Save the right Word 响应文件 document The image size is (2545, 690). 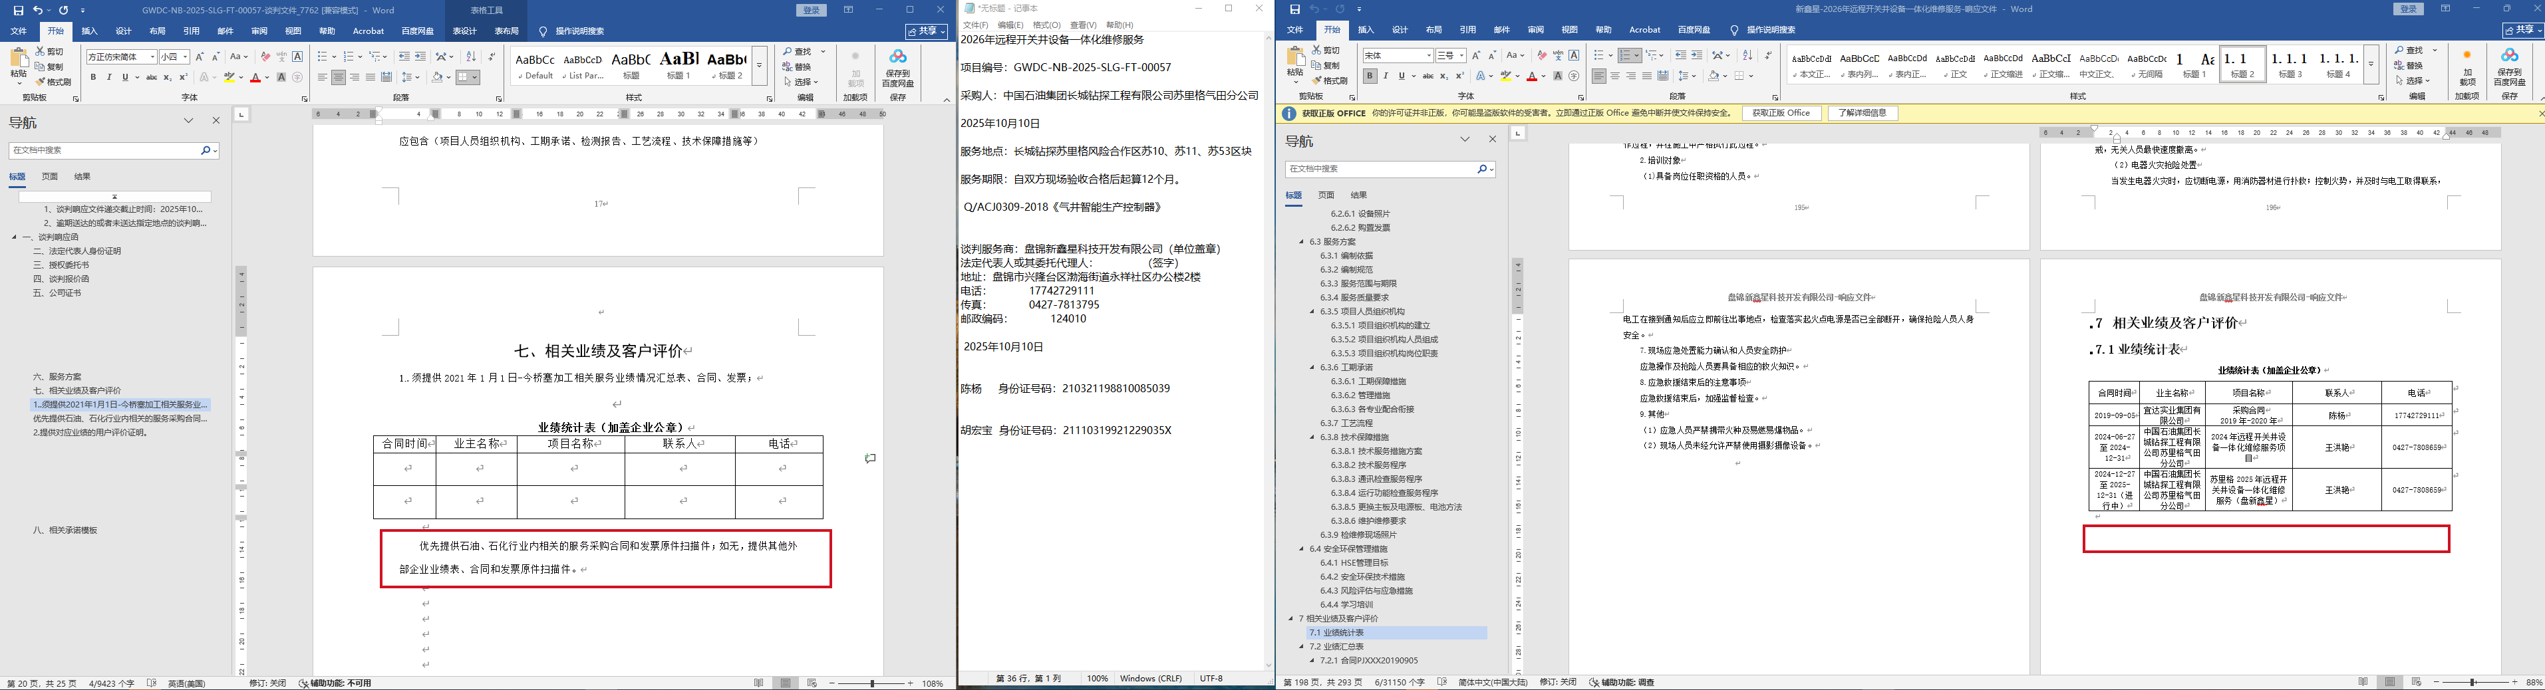1295,10
